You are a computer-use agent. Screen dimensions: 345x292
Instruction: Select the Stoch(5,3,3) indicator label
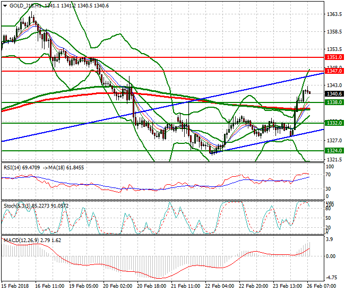18,206
